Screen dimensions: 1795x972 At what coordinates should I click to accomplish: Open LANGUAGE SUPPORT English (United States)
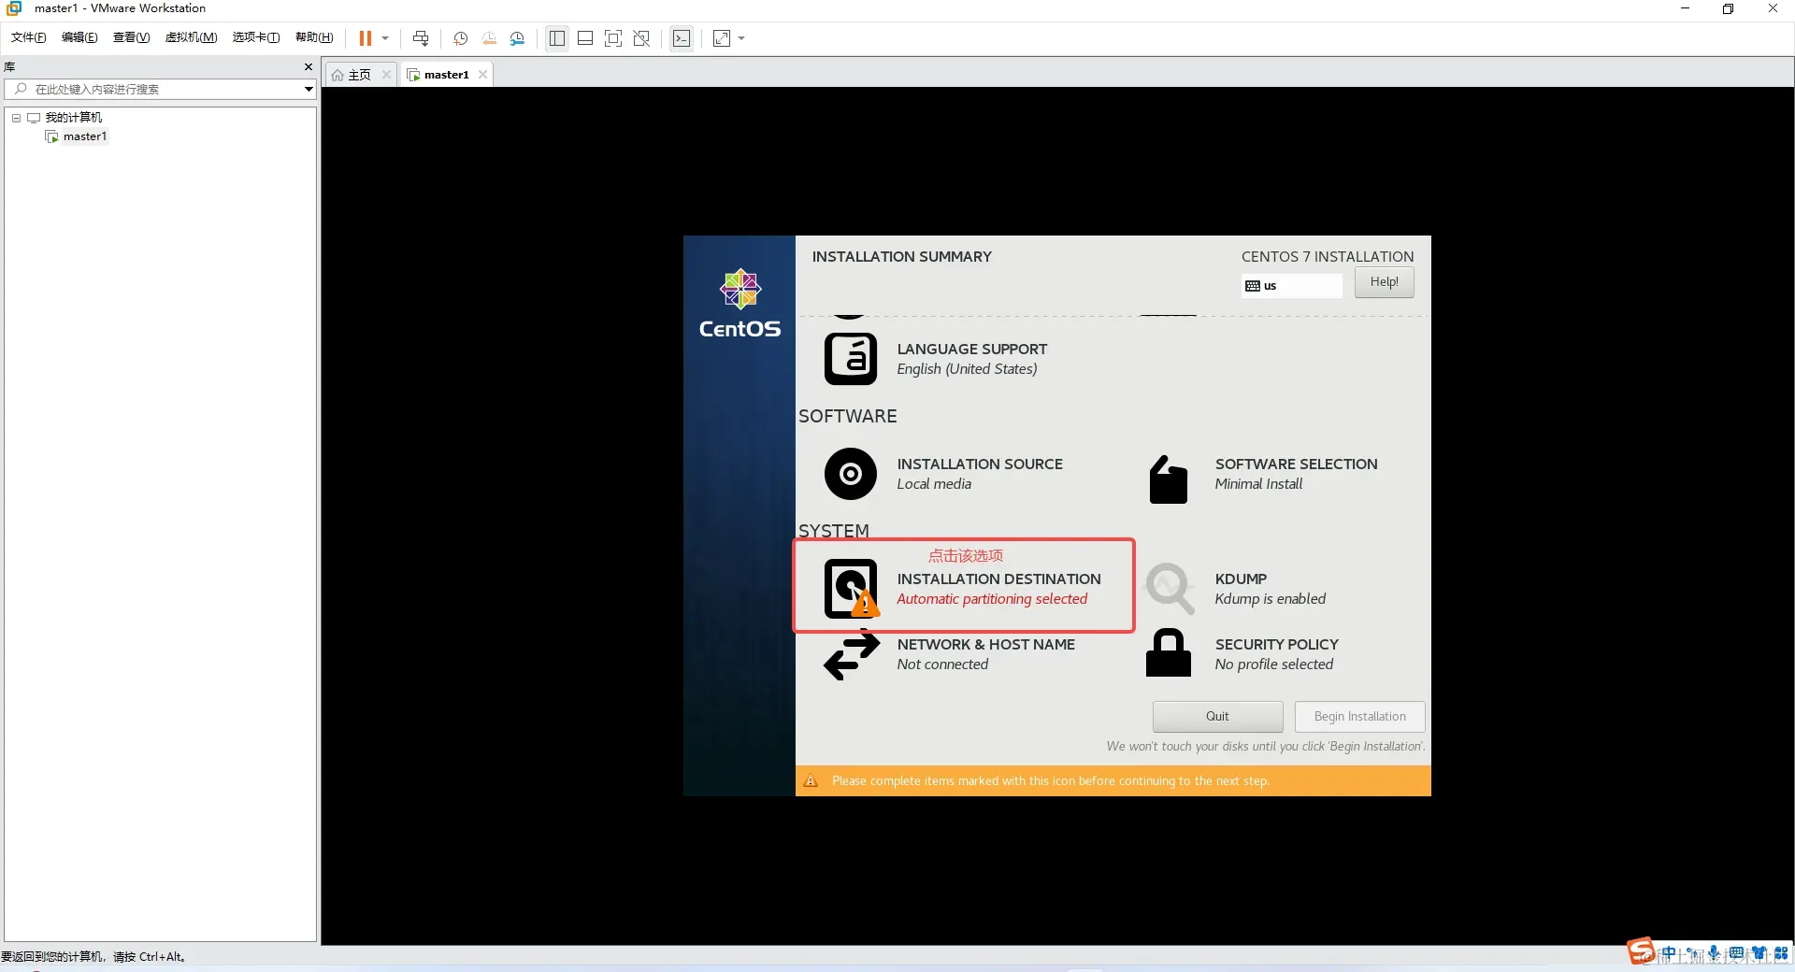[x=972, y=359]
